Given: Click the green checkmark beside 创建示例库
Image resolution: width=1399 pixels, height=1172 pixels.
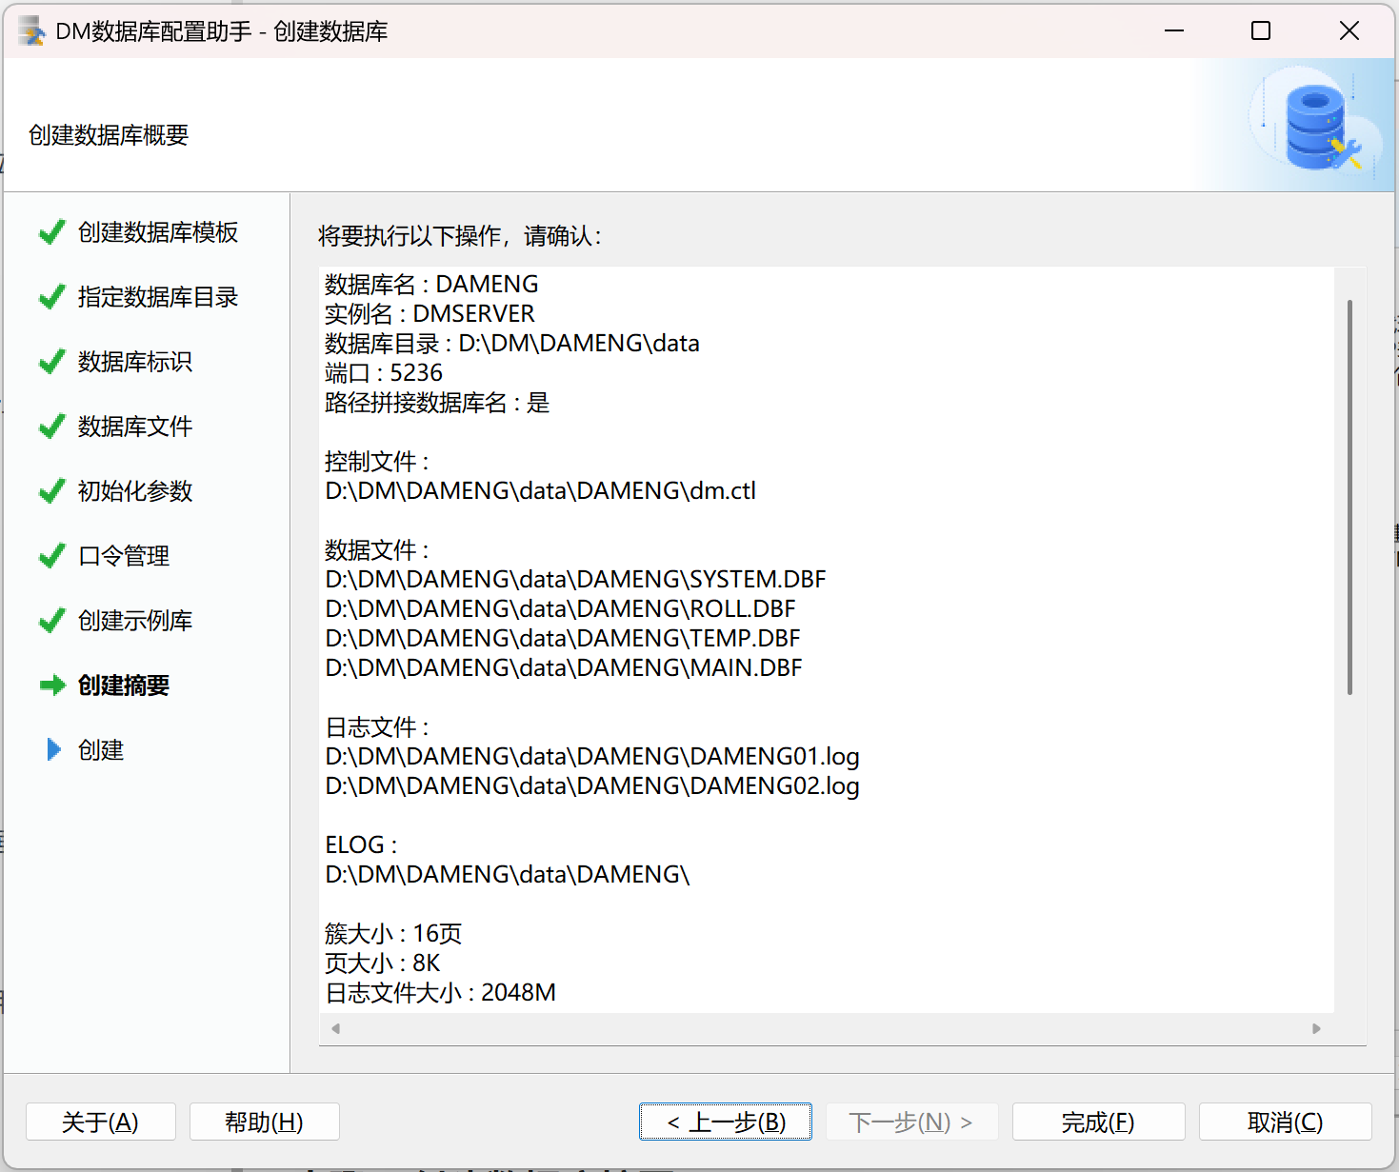Looking at the screenshot, I should click(51, 621).
